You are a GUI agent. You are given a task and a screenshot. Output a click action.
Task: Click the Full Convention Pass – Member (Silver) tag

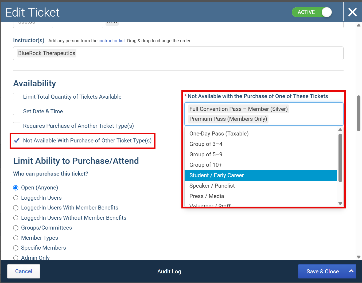pyautogui.click(x=239, y=109)
